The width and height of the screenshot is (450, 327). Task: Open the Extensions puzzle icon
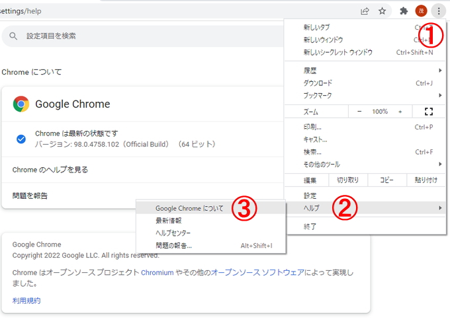[x=404, y=11]
